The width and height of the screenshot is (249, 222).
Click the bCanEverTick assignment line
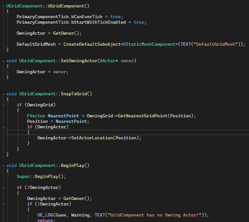[70, 17]
